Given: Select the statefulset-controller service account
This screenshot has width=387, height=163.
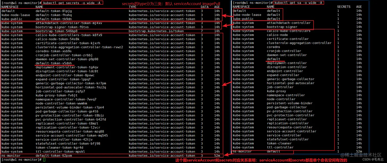Looking at the screenshot, I should pyautogui.click(x=288, y=139).
